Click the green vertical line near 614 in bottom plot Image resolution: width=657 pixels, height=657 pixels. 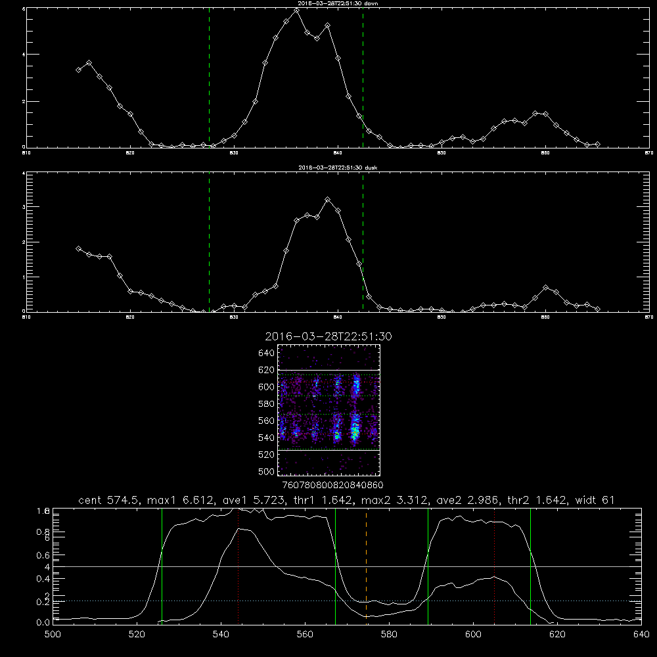530,566
